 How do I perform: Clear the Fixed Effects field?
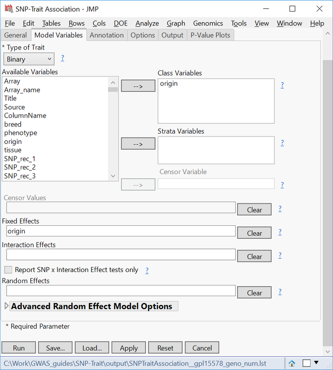(254, 233)
